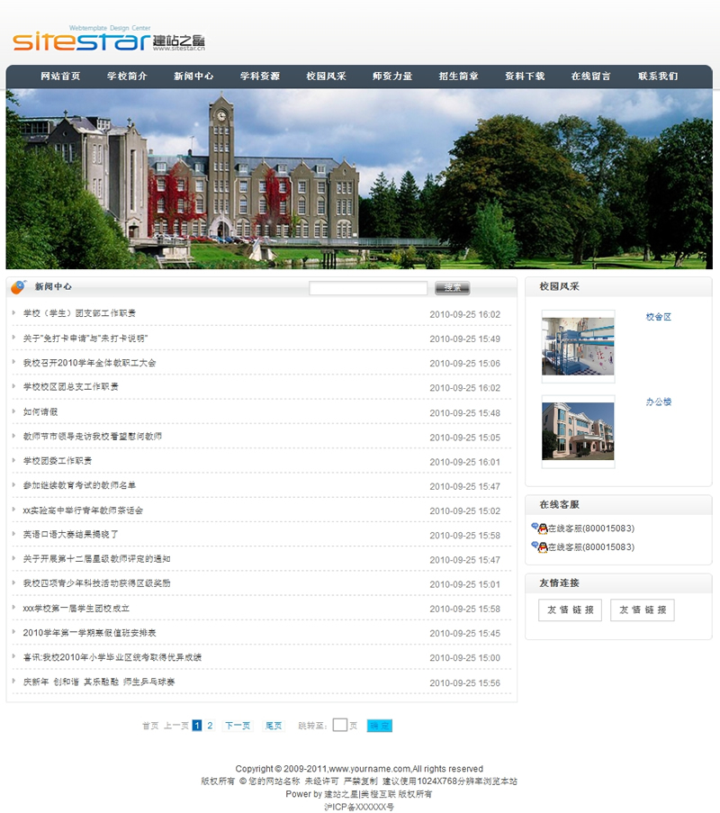Click the news search text field
The image size is (720, 813).
(368, 288)
